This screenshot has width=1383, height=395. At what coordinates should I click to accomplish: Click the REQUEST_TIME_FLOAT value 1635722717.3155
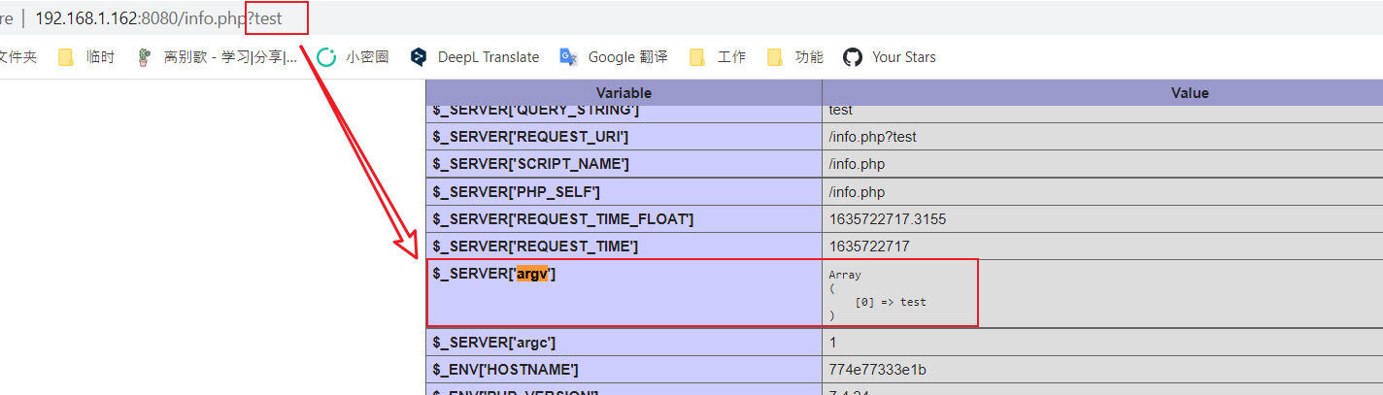(x=887, y=219)
